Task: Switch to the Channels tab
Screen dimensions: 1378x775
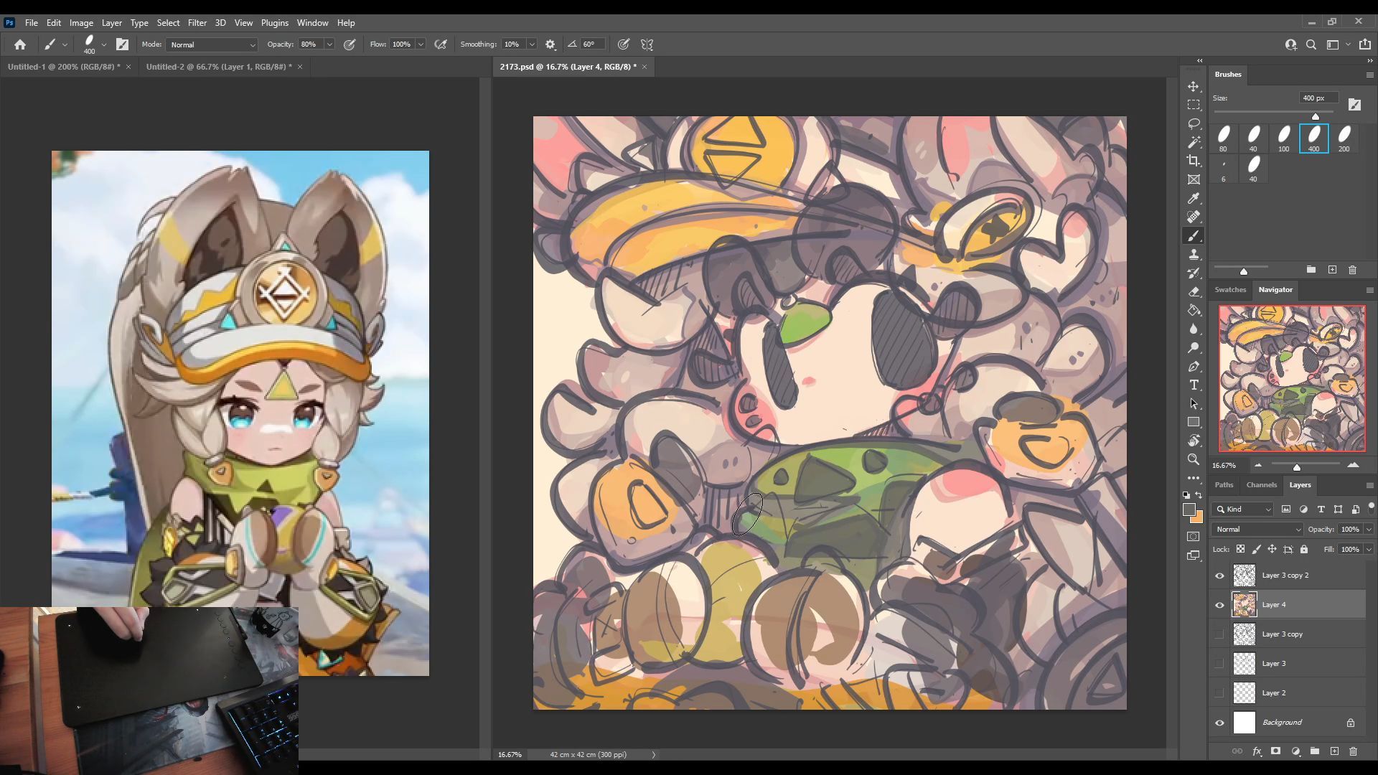Action: click(1261, 485)
